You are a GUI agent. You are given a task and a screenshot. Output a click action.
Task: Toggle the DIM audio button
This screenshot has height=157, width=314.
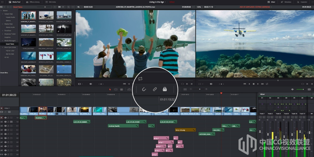coord(309,90)
